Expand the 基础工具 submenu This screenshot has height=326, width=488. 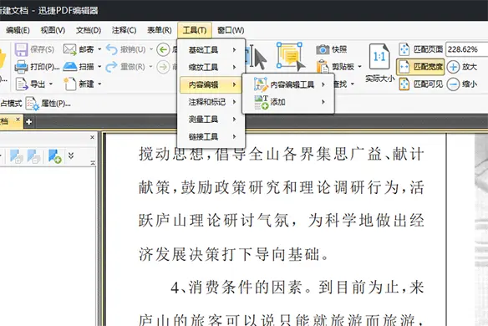click(x=211, y=50)
